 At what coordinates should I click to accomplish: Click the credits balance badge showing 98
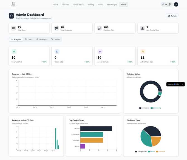click(166, 4)
